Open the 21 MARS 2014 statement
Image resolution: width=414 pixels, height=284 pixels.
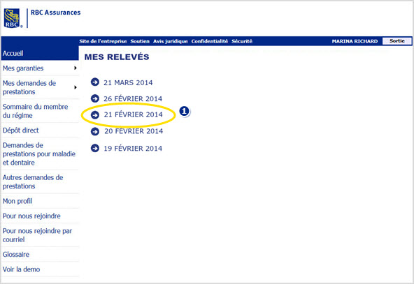point(128,83)
